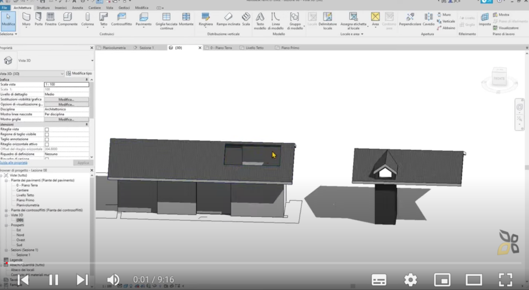Go to previous video
The width and height of the screenshot is (529, 290).
[23, 280]
